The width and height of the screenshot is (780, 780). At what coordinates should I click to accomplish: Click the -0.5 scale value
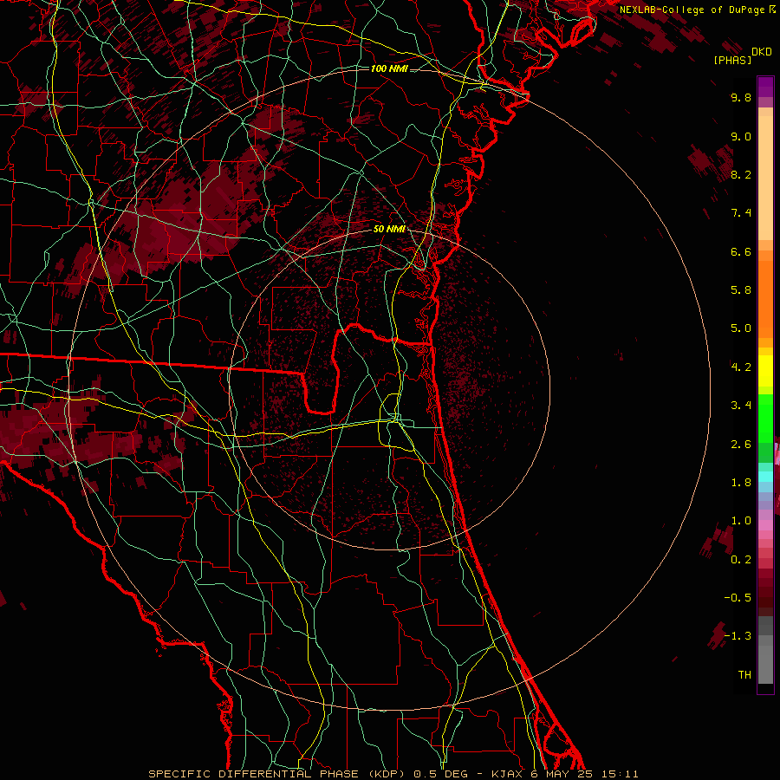738,598
